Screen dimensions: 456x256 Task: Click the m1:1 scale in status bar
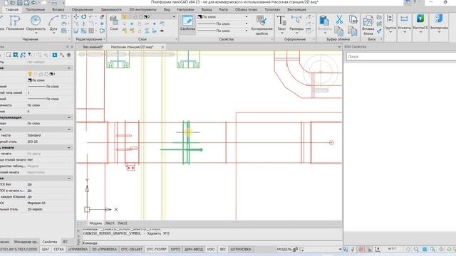392,249
